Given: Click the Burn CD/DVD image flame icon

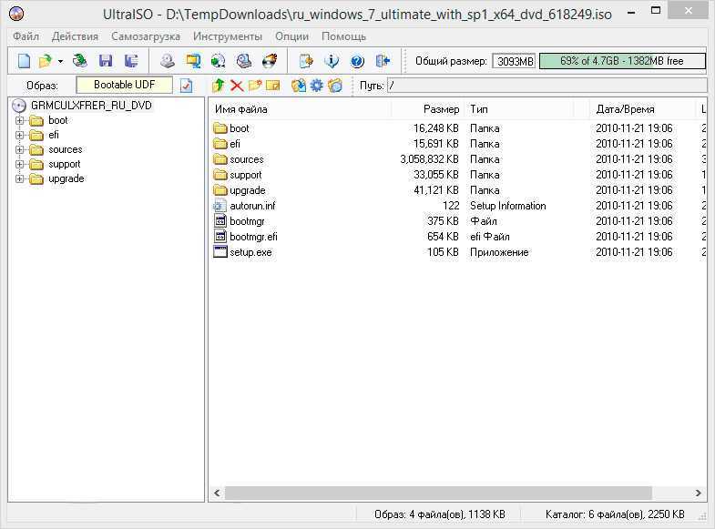Looking at the screenshot, I should 270,61.
